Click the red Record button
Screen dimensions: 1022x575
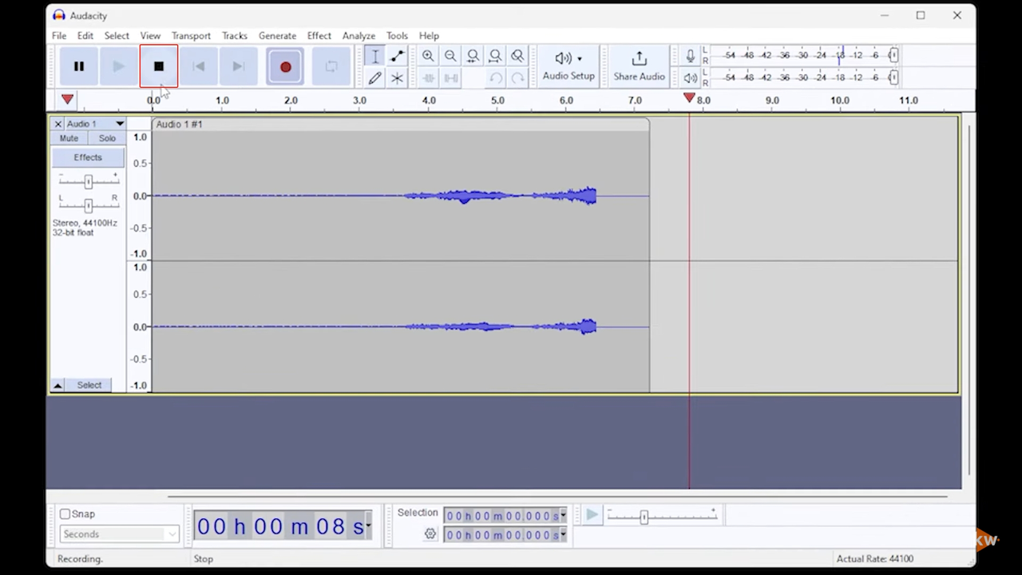click(x=285, y=67)
